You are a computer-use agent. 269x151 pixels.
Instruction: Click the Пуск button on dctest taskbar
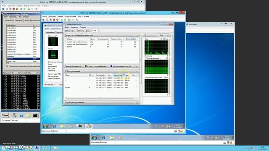tap(5, 115)
